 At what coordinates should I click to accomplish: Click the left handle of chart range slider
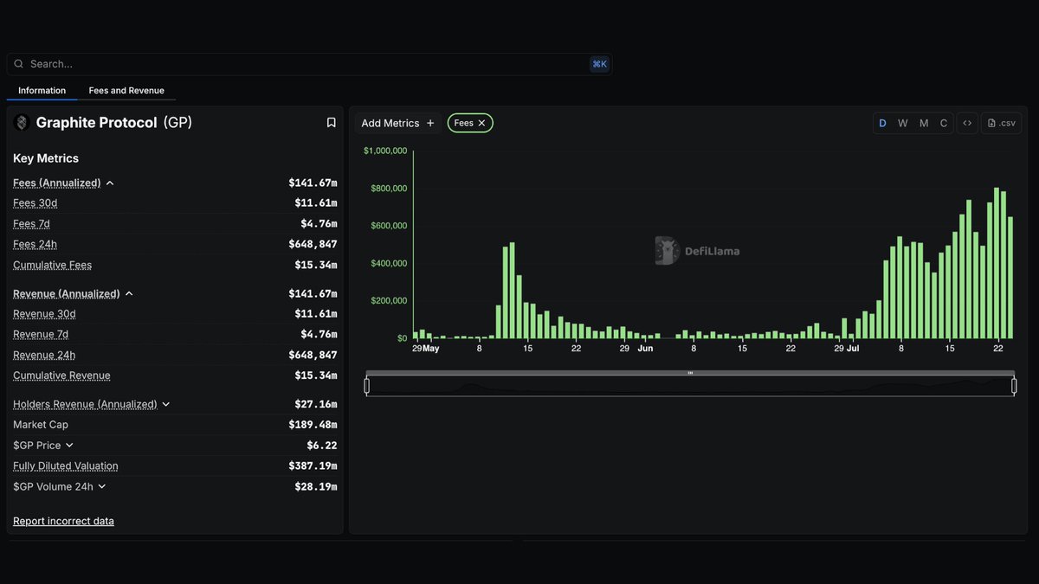(x=366, y=386)
